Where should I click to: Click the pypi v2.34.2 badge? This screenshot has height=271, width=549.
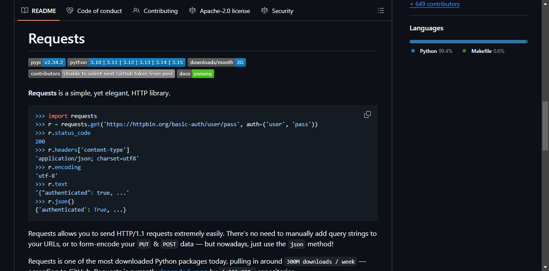(x=47, y=62)
